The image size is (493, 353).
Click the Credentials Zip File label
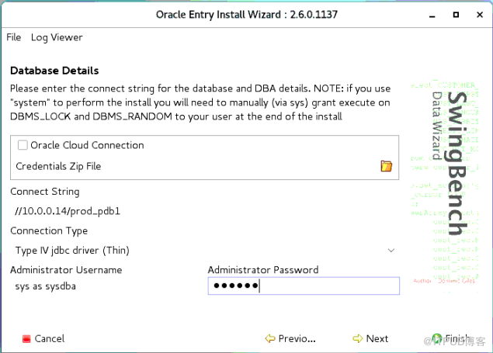pyautogui.click(x=58, y=166)
